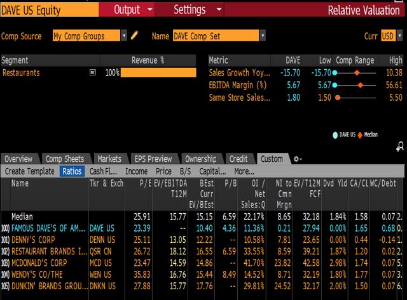The height and width of the screenshot is (300, 407).
Task: Select the Custom tab
Action: pos(272,159)
